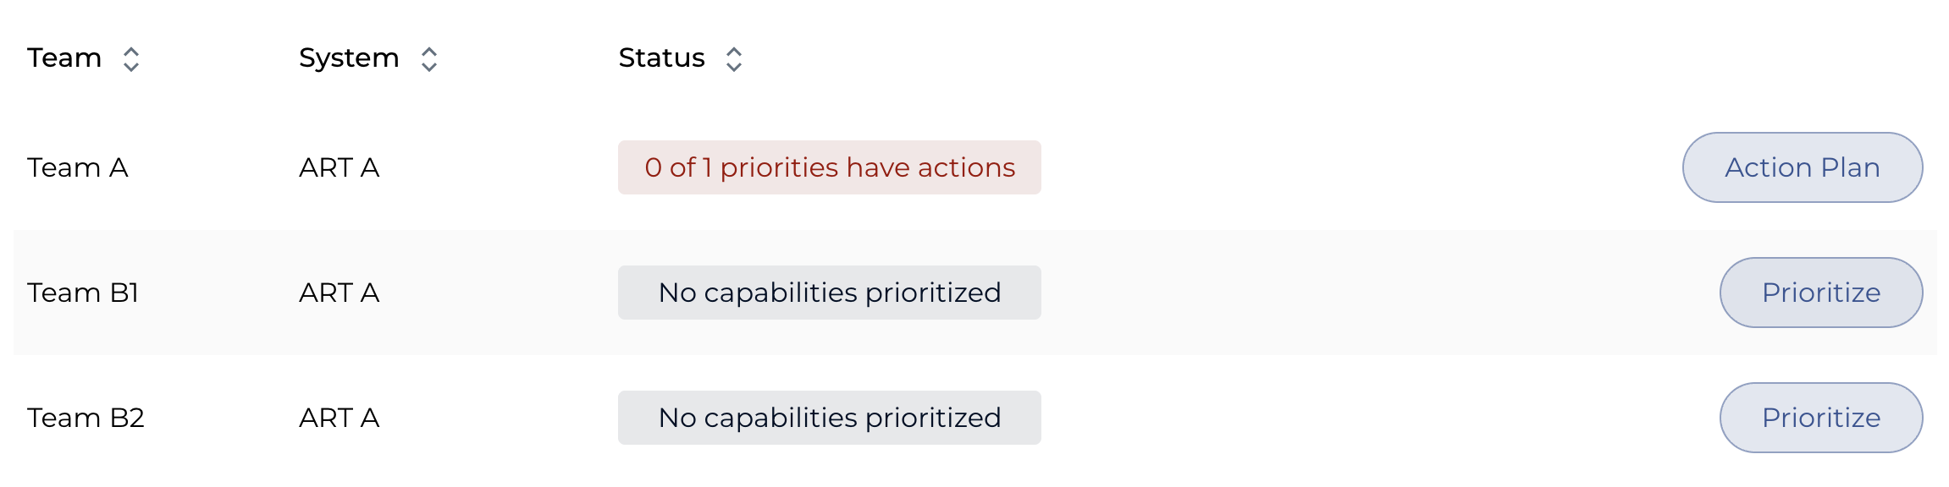Sort table by Status column icon
1949x487 pixels.
tap(734, 59)
